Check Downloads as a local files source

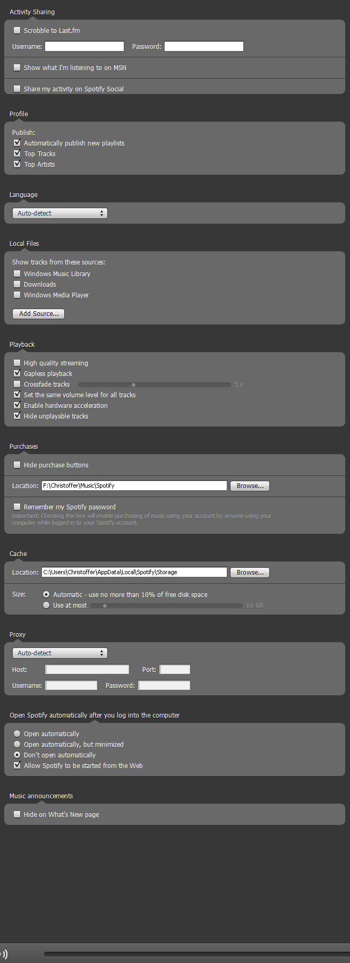(x=17, y=284)
